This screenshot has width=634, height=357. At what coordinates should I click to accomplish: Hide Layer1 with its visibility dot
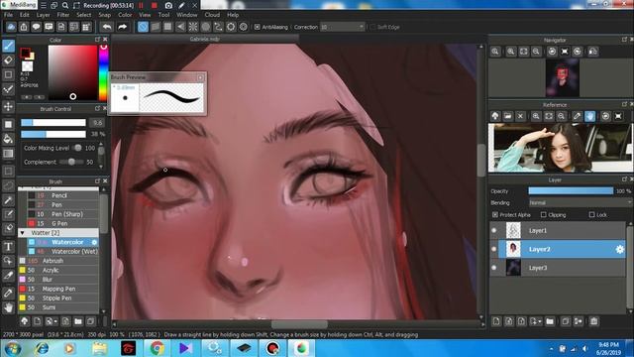tap(494, 230)
